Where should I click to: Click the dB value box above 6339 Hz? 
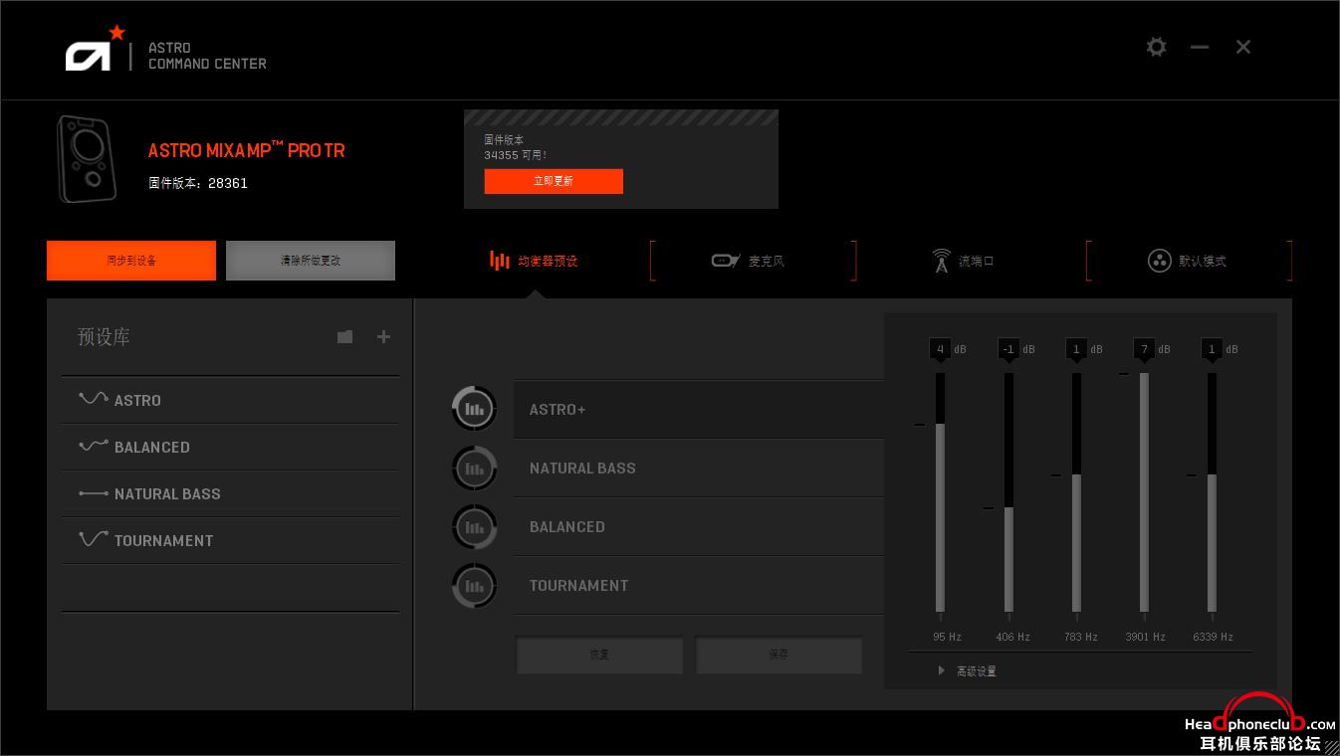(1212, 349)
